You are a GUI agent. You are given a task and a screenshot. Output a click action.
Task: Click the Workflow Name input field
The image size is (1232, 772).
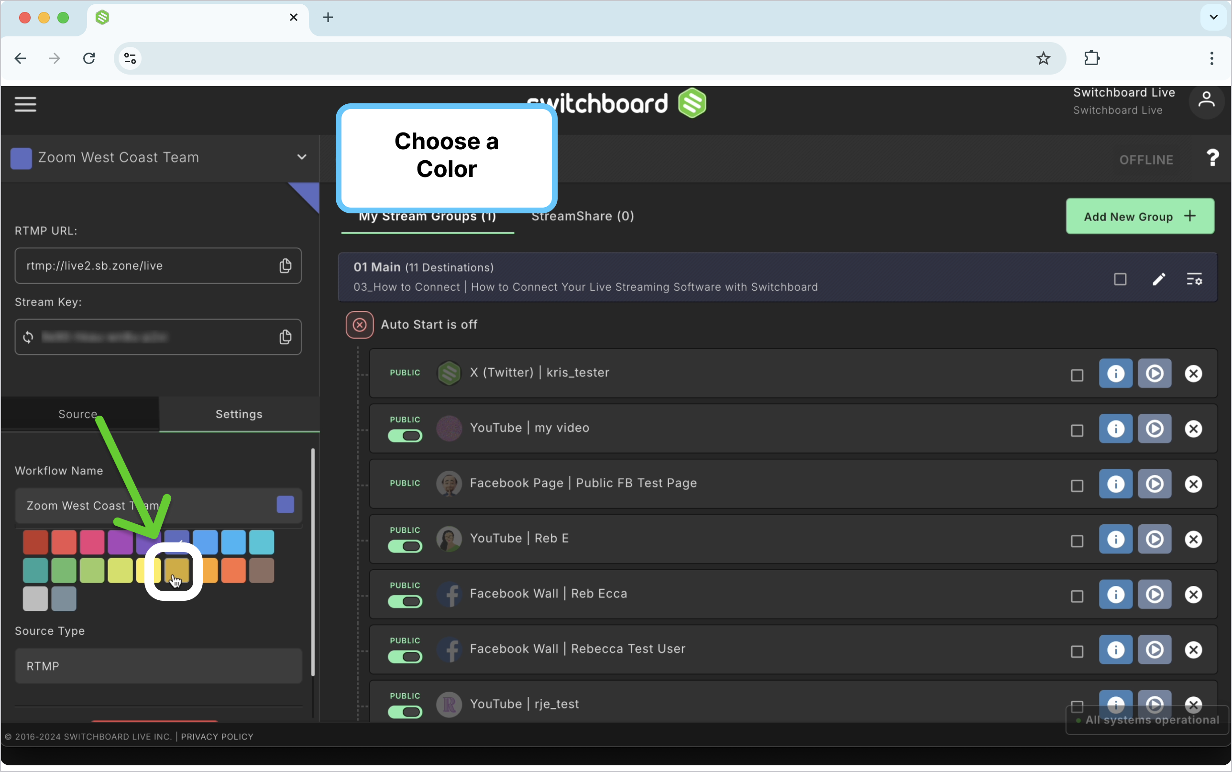158,506
